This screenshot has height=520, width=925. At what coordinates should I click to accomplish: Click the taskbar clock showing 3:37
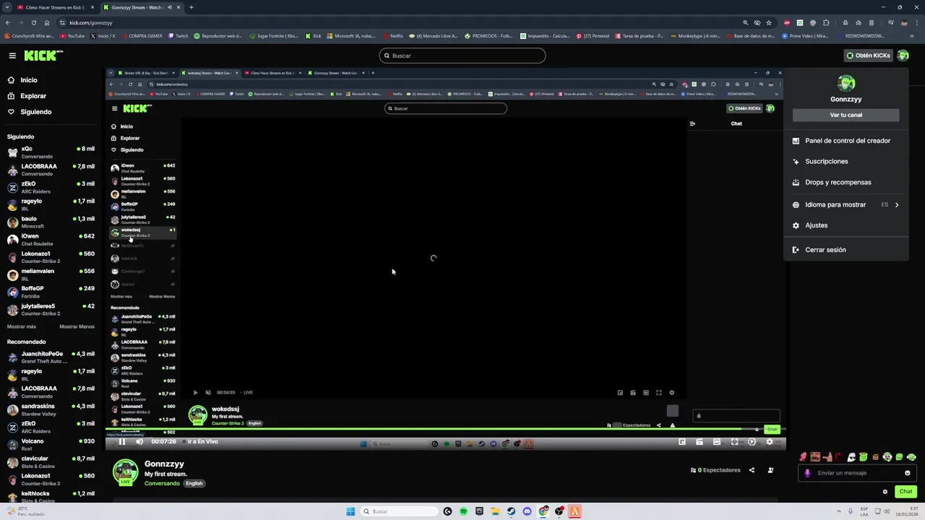(x=907, y=511)
